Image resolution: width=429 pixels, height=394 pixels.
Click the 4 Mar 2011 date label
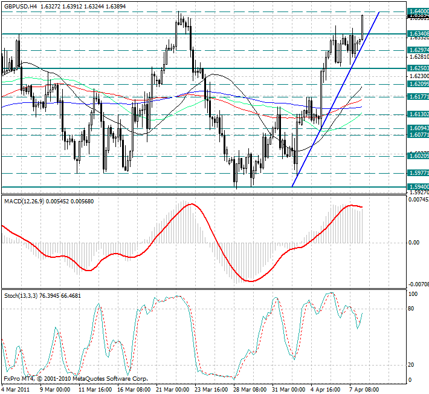pos(15,390)
